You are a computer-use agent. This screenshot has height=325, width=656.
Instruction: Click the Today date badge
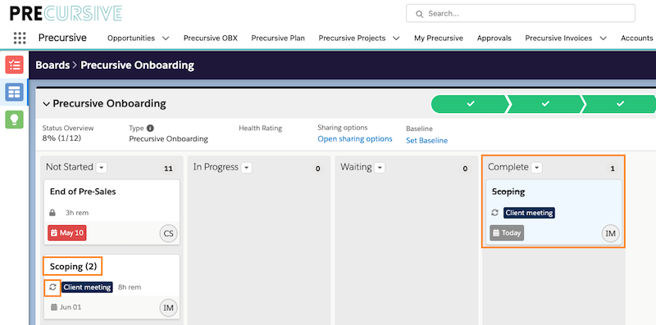coord(507,232)
